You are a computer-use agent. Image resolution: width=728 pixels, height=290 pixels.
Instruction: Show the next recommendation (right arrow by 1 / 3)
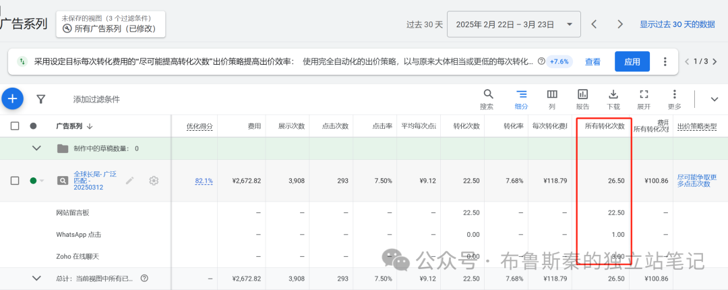(715, 61)
